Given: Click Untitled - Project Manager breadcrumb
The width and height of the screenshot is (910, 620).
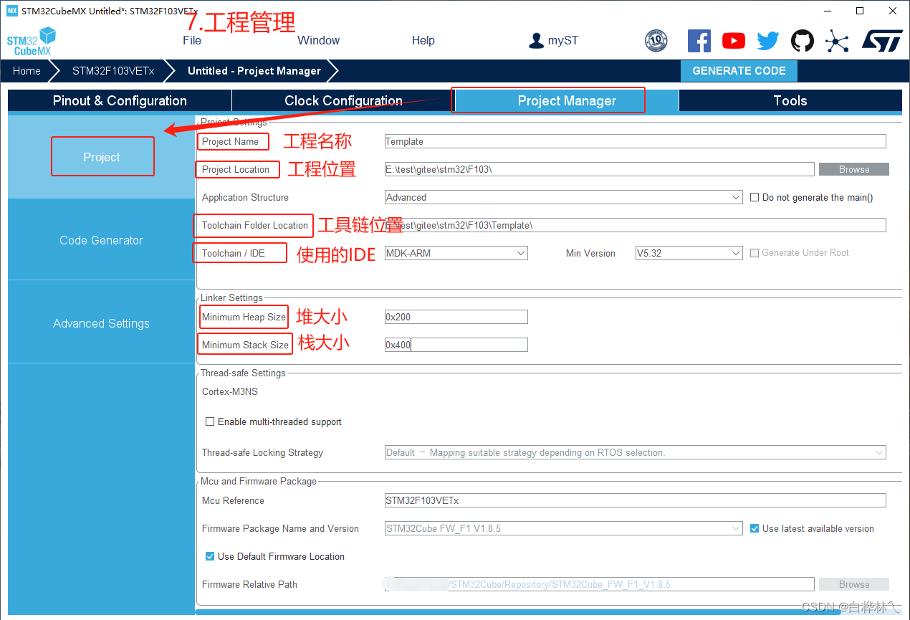Looking at the screenshot, I should pyautogui.click(x=254, y=71).
